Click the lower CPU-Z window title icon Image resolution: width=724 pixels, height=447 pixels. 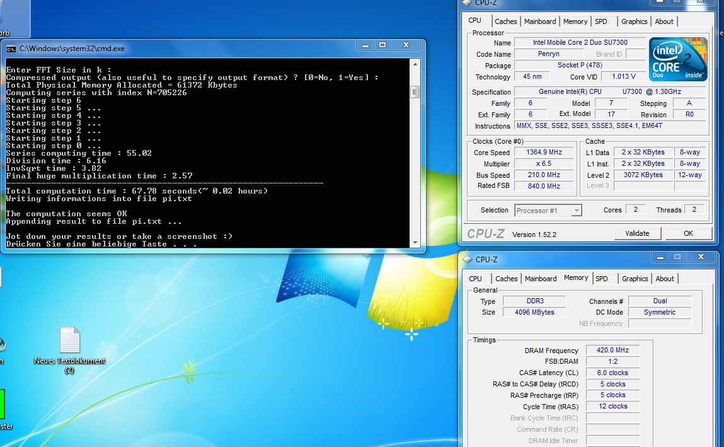(468, 260)
